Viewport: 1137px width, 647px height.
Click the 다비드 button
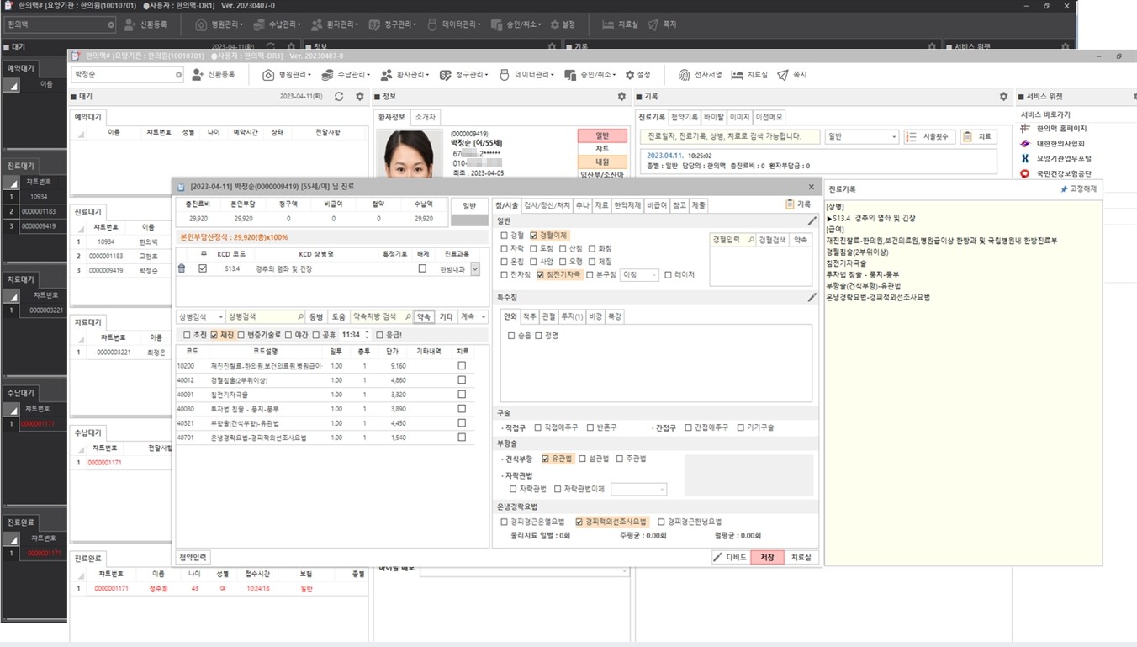[729, 557]
